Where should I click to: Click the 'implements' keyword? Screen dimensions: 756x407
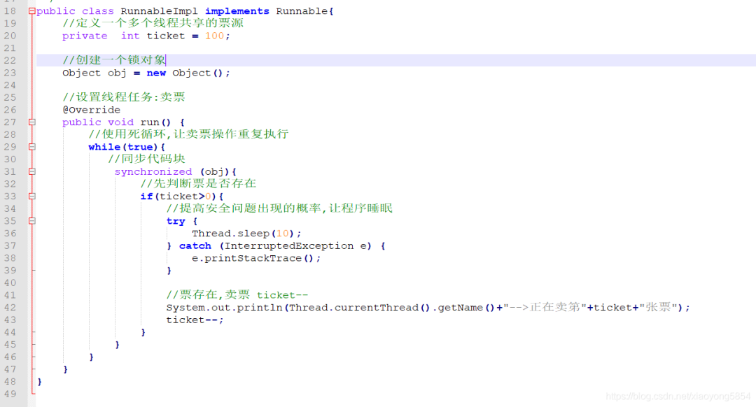237,11
